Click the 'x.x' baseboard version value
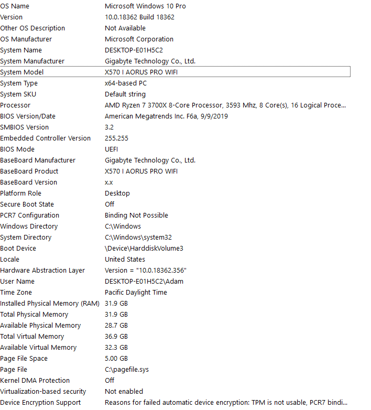Viewport: 371px width, 410px height. point(108,182)
